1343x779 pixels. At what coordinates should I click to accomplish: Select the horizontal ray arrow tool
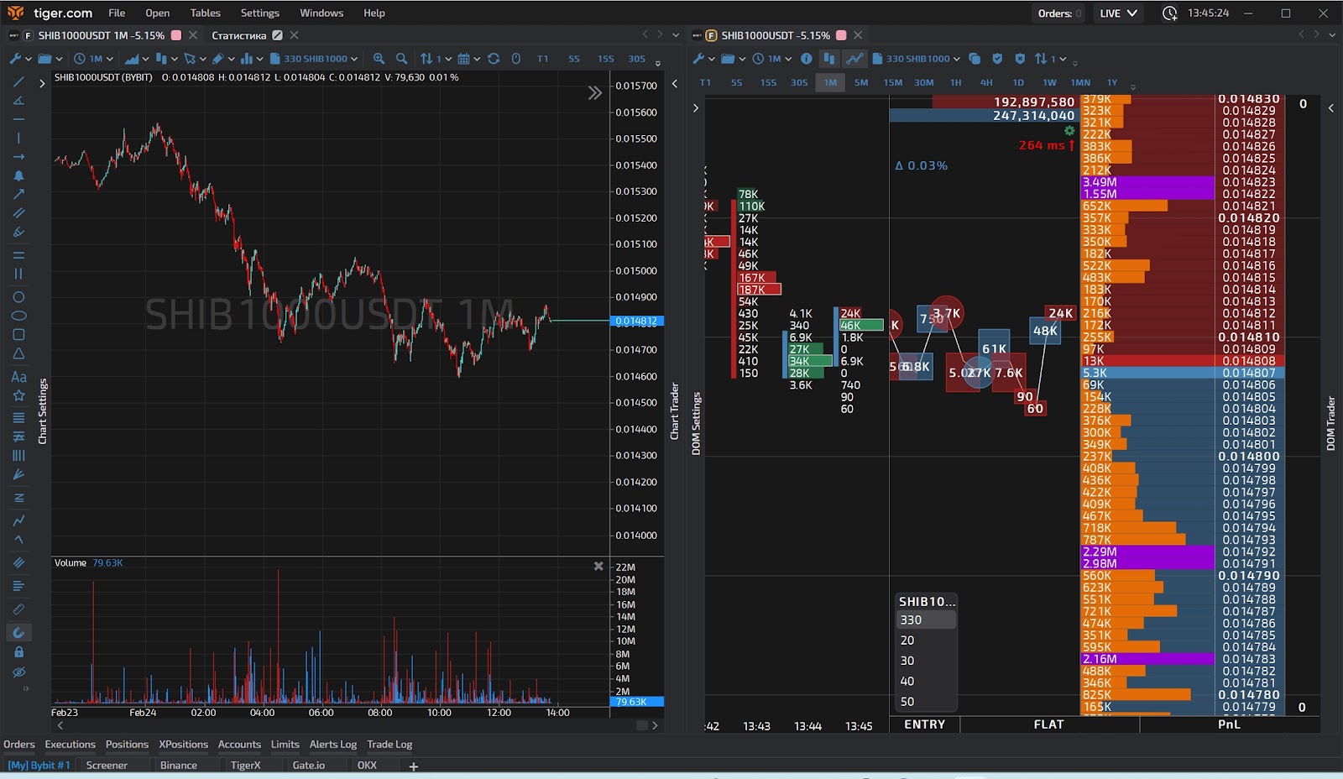[18, 157]
